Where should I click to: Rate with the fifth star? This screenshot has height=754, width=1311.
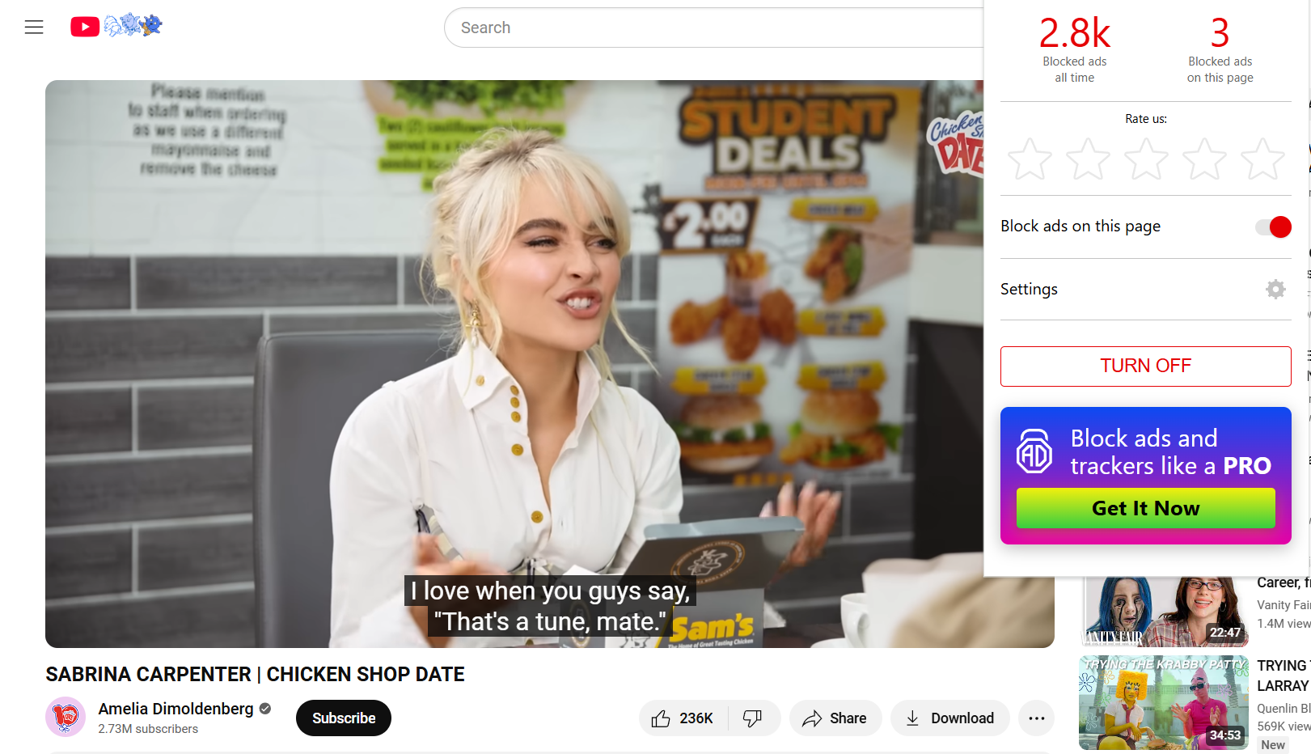[1262, 159]
